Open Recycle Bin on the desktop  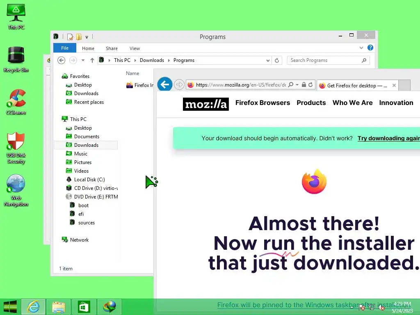[16, 59]
